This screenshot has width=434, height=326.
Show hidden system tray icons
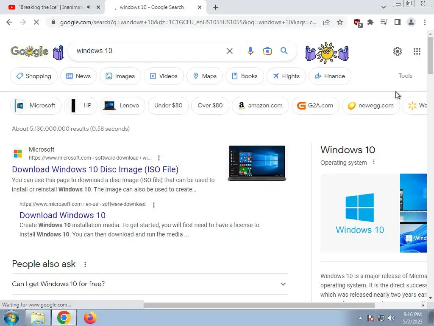pos(360,318)
